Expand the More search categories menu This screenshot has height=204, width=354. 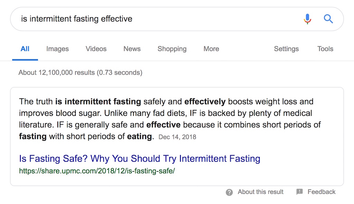click(211, 49)
